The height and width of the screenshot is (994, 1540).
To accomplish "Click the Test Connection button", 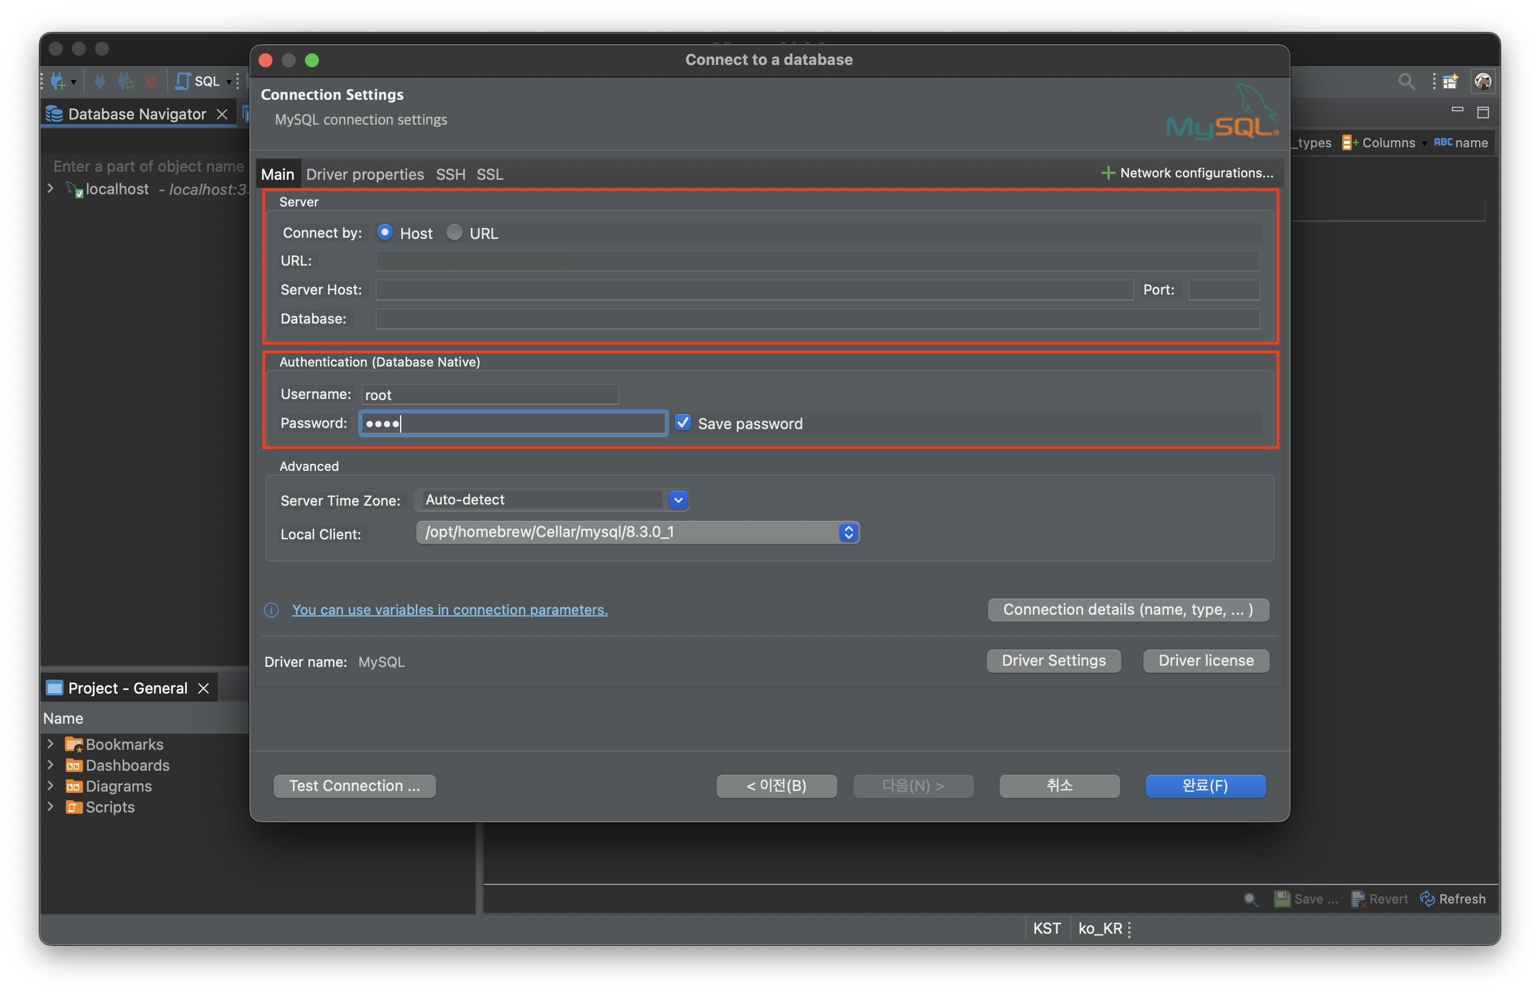I will tap(354, 786).
